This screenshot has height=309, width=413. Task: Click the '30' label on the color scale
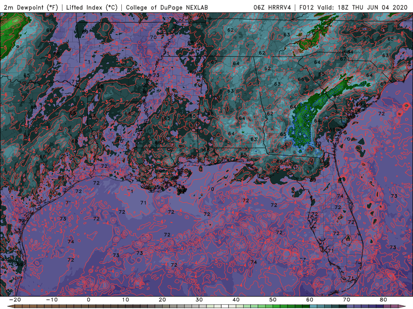[x=199, y=300]
